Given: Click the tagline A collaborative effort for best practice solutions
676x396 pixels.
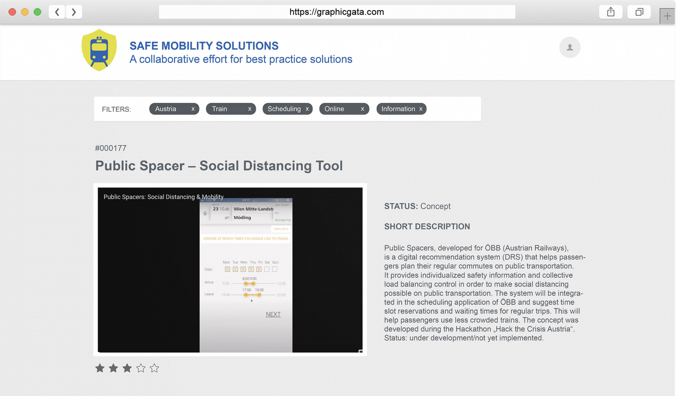Looking at the screenshot, I should coord(241,59).
